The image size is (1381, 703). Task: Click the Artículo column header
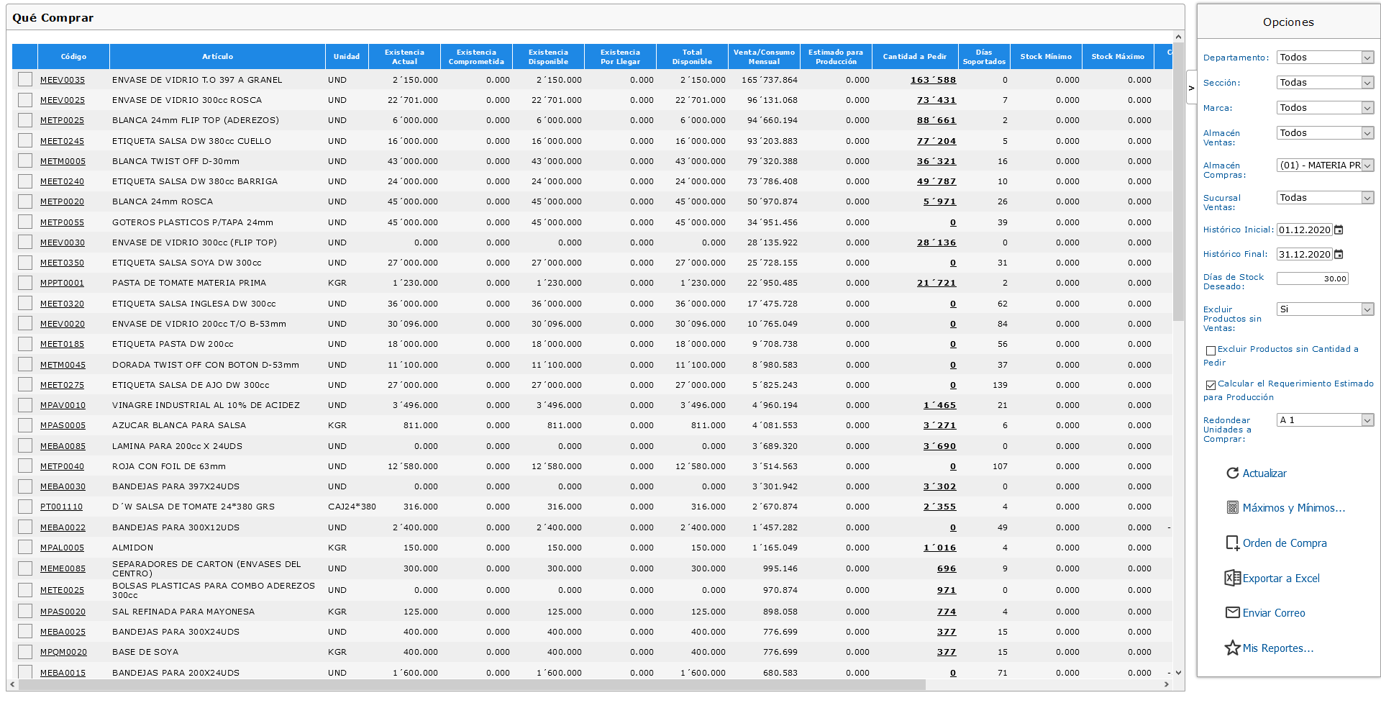217,57
